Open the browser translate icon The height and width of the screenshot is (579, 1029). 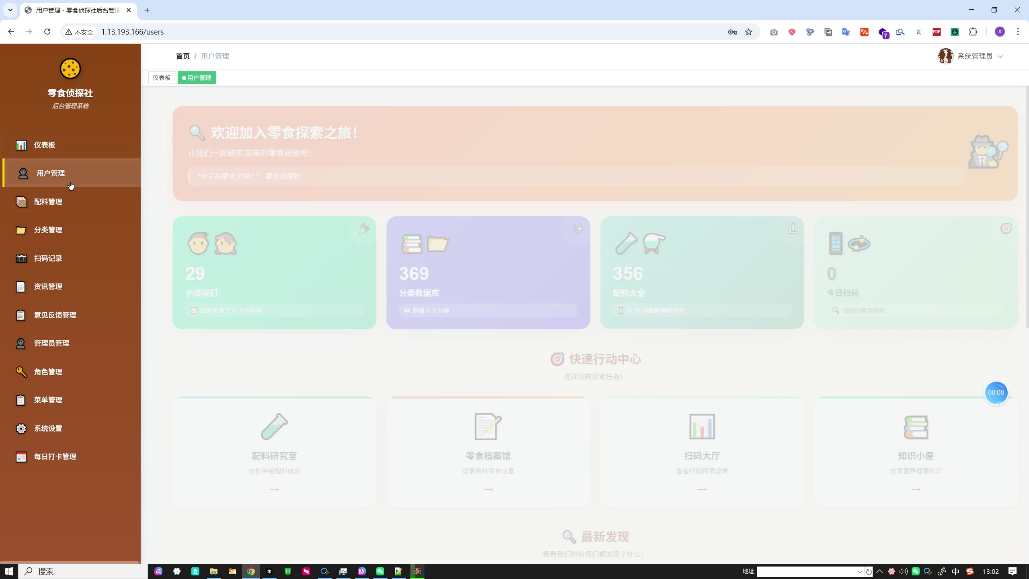coord(846,32)
